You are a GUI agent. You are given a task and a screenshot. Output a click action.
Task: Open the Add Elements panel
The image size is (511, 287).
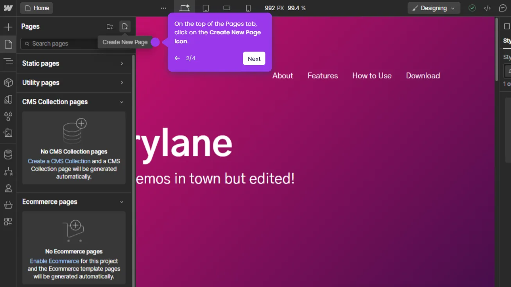point(8,27)
